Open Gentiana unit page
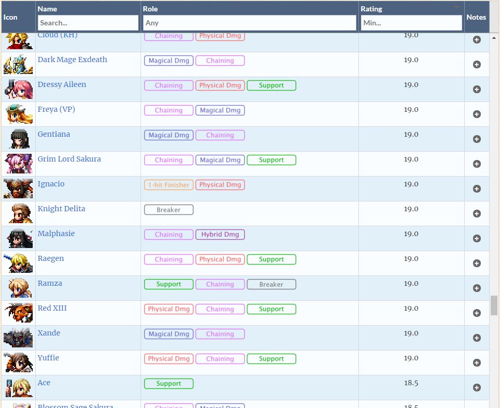The image size is (500, 408). [x=54, y=134]
